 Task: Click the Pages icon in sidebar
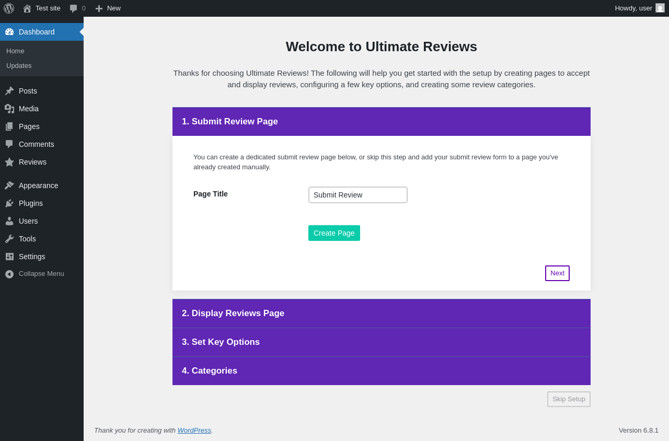coord(9,126)
